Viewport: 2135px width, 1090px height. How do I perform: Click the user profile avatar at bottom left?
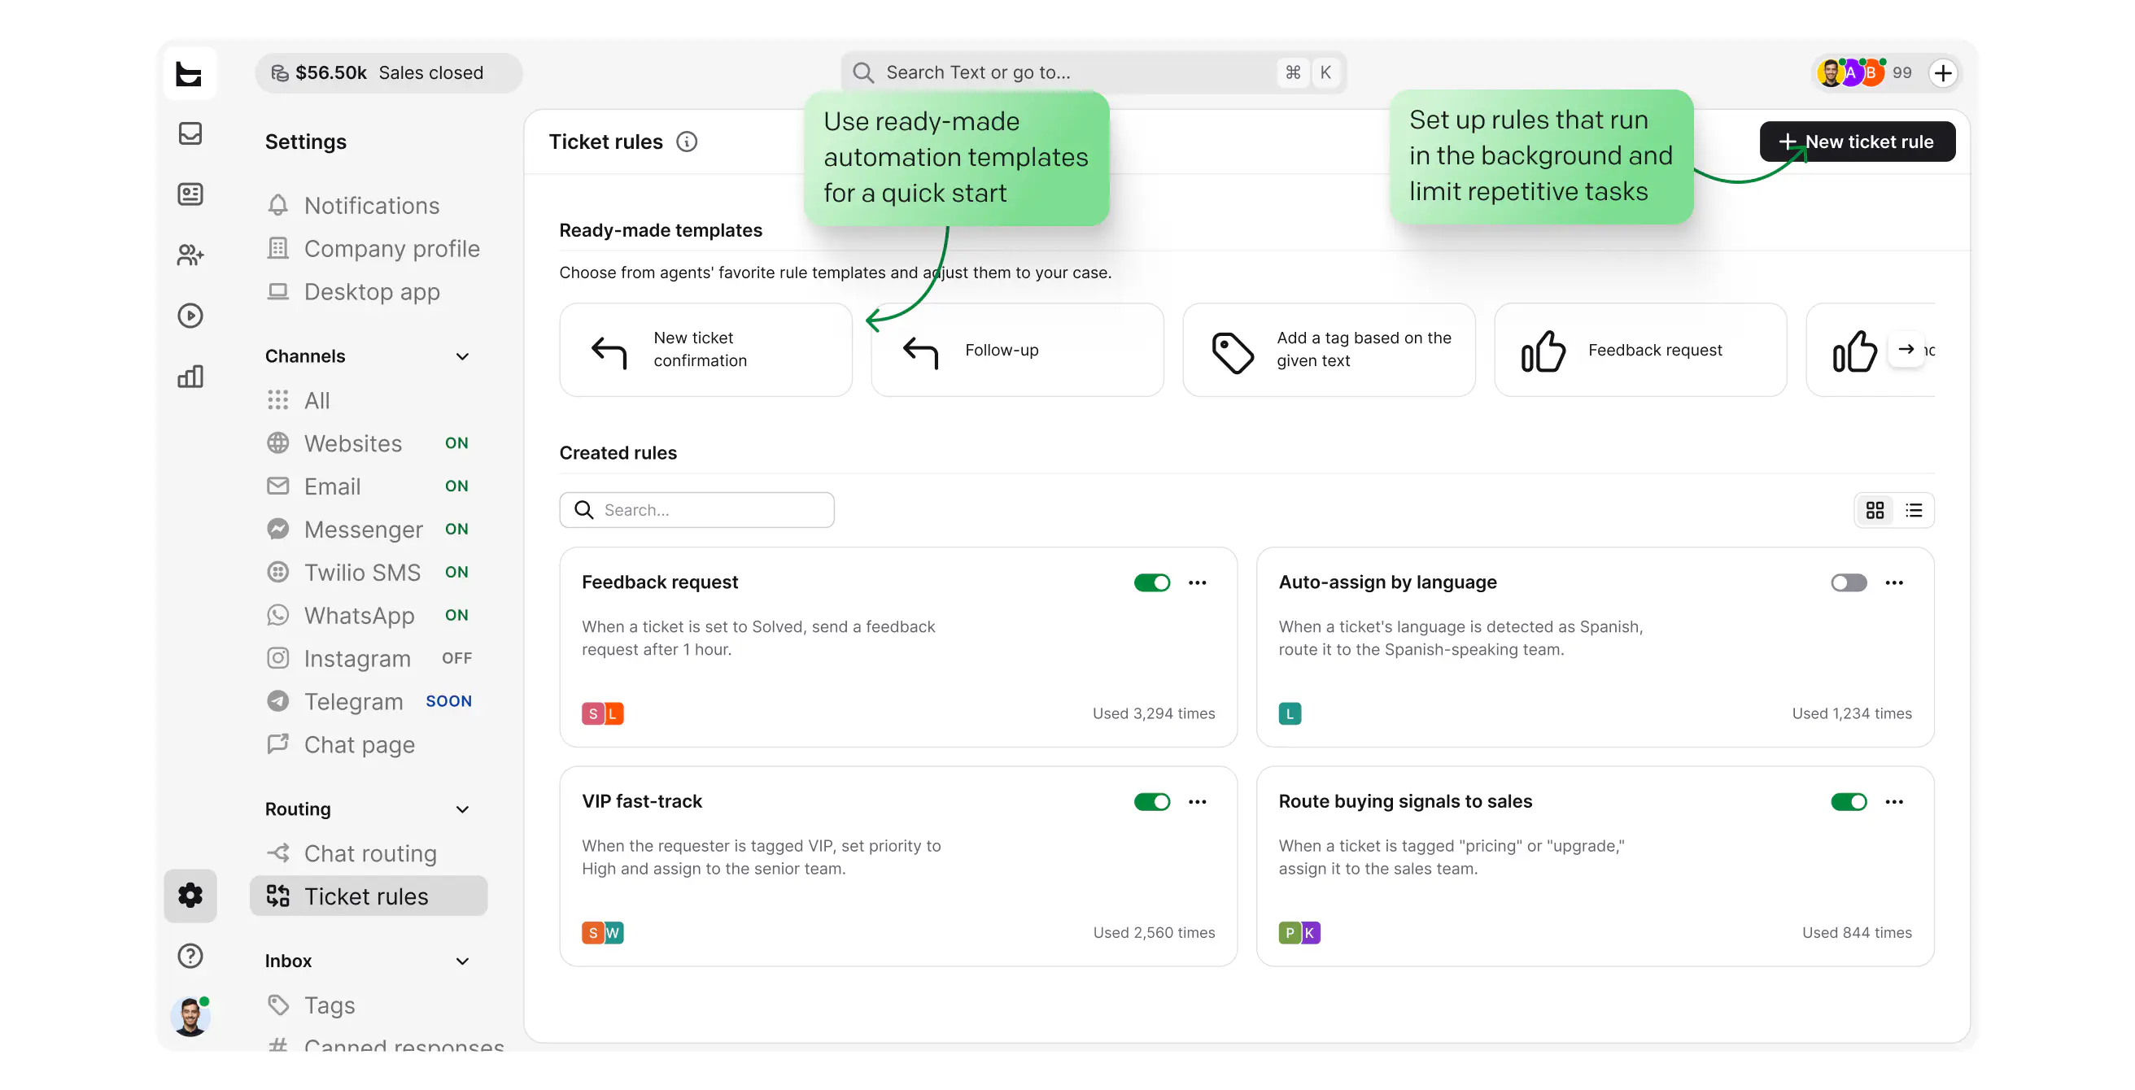pyautogui.click(x=190, y=1017)
